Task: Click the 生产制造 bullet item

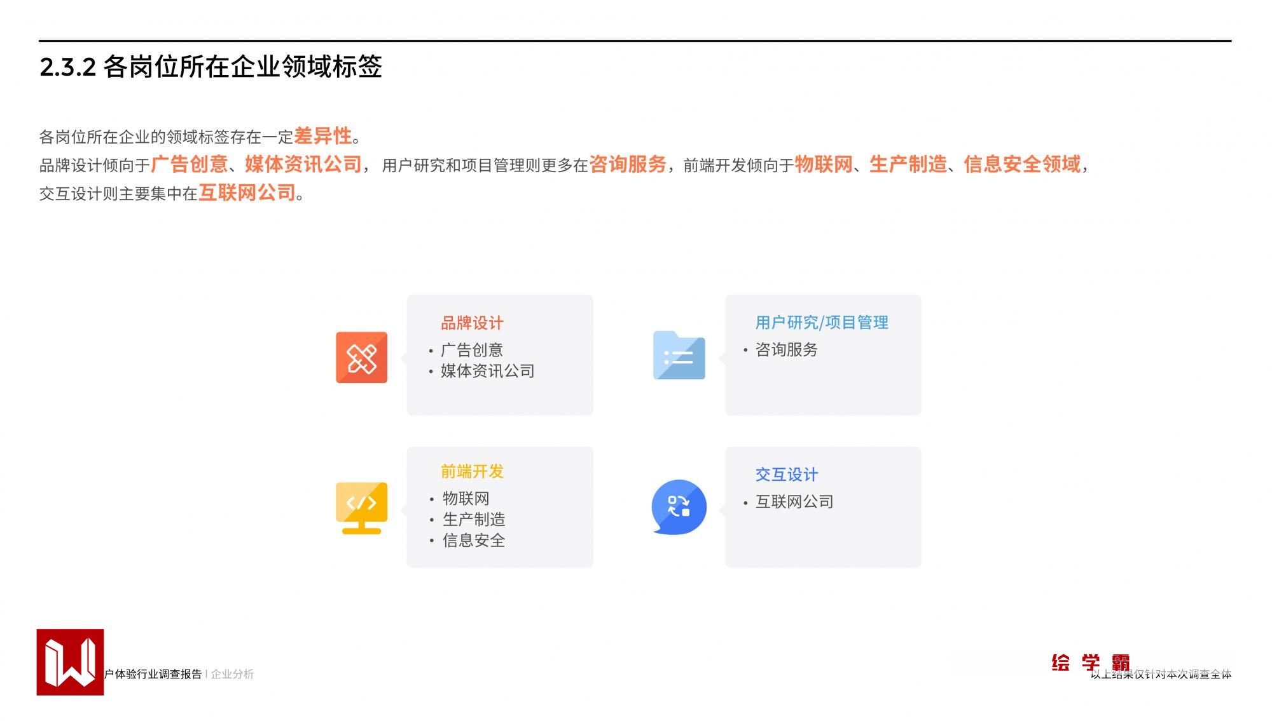Action: click(x=473, y=520)
